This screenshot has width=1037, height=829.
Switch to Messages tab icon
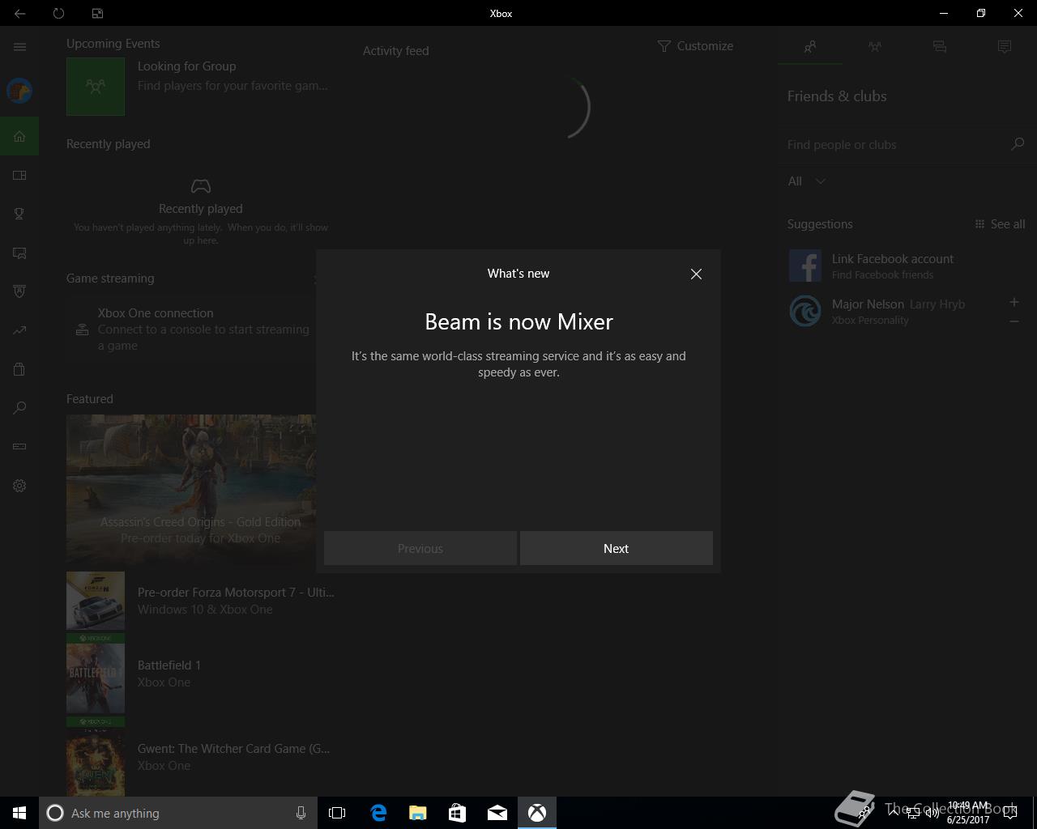tap(940, 47)
